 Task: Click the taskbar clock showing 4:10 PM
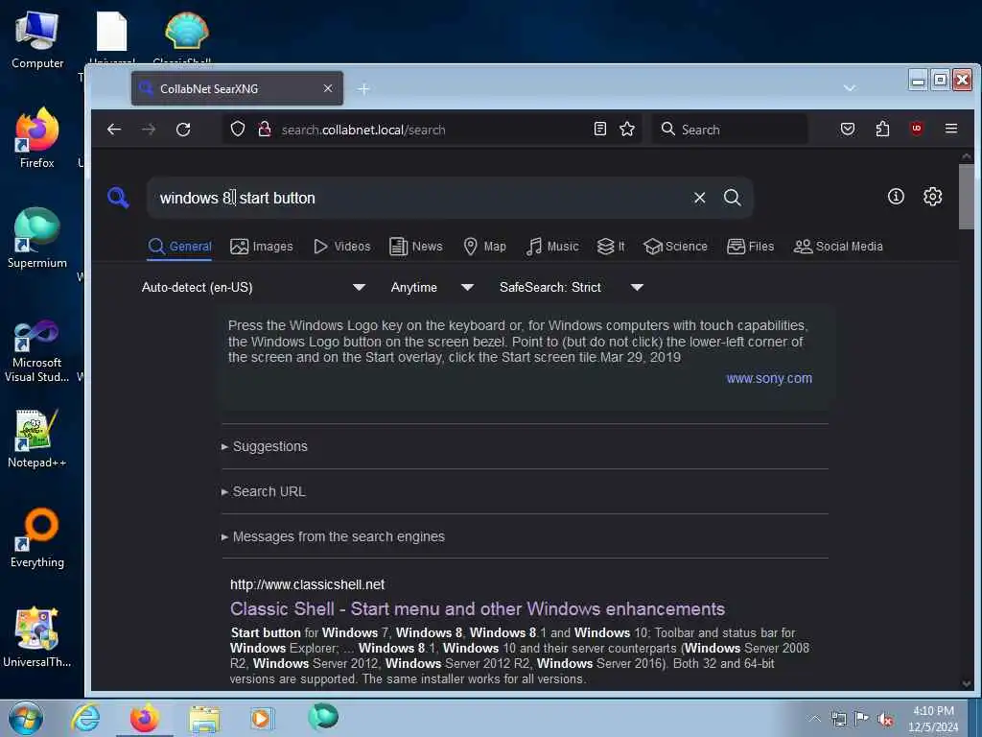point(933,719)
